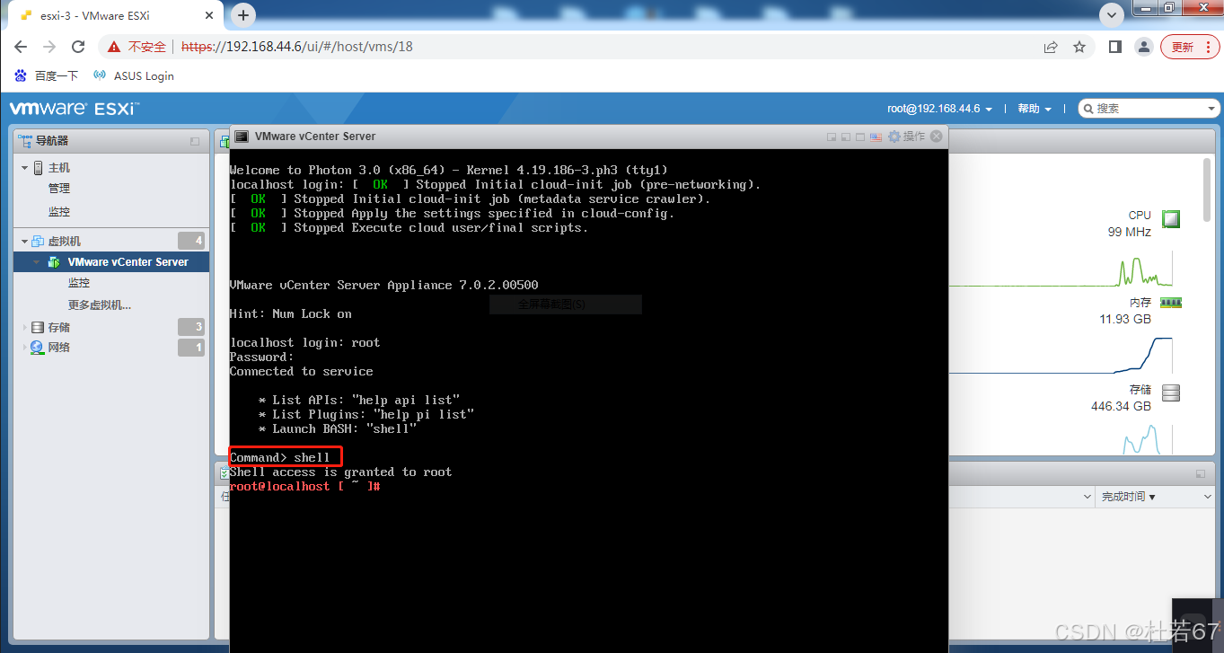
Task: Click the console window icon in VM title bar
Action: tap(242, 137)
